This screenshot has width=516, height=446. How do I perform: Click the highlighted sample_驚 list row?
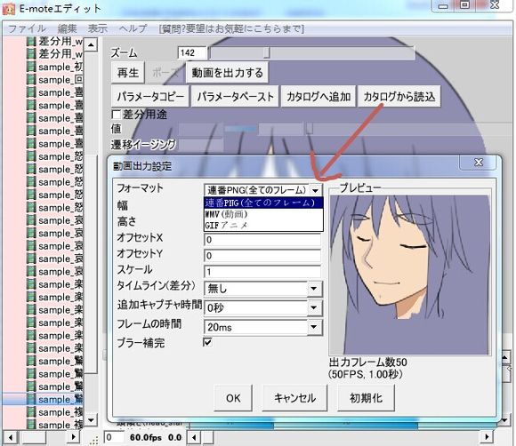click(43, 399)
